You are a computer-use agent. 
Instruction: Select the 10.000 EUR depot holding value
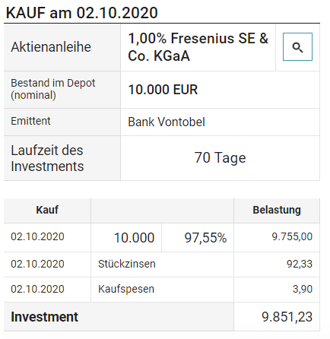coord(163,90)
